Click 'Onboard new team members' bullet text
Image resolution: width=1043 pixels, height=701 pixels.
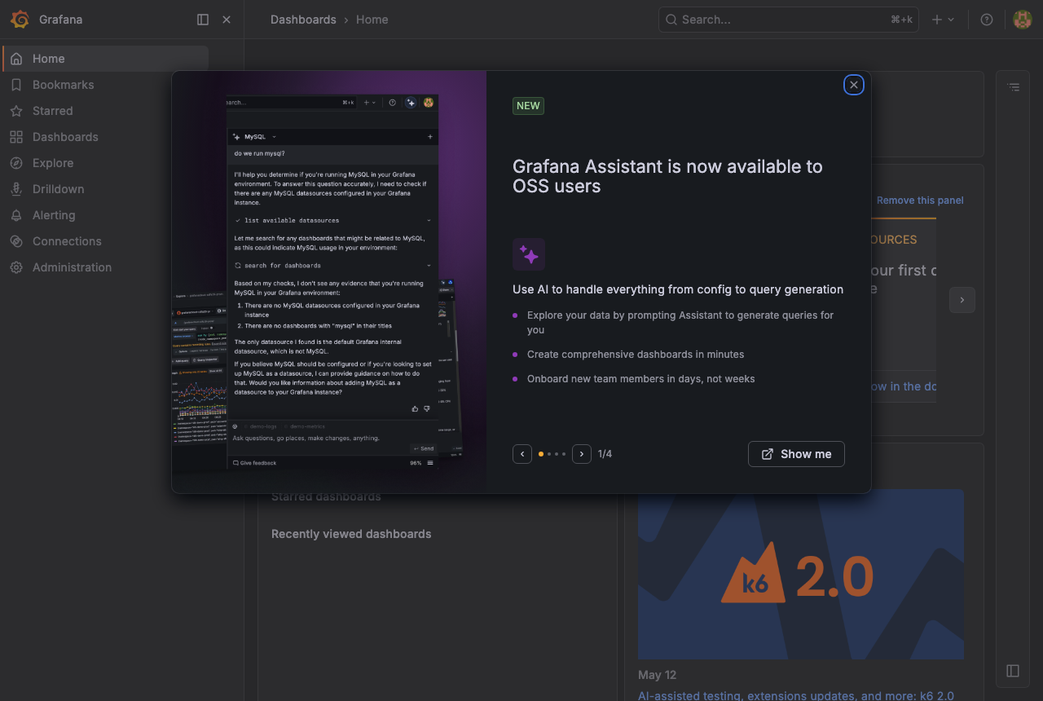click(641, 379)
